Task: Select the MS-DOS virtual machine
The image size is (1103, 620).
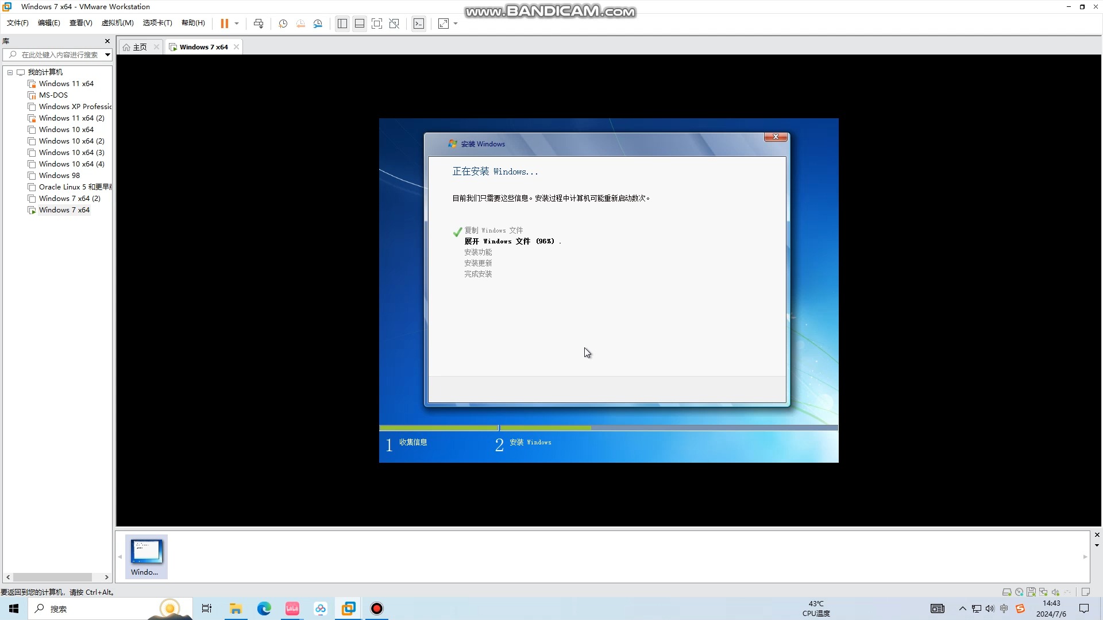Action: coord(53,95)
